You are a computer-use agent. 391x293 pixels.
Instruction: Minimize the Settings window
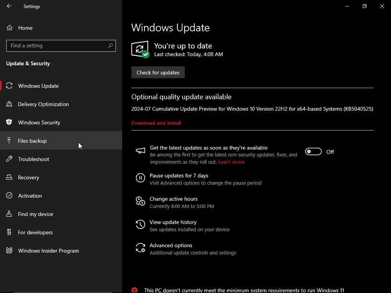[347, 6]
